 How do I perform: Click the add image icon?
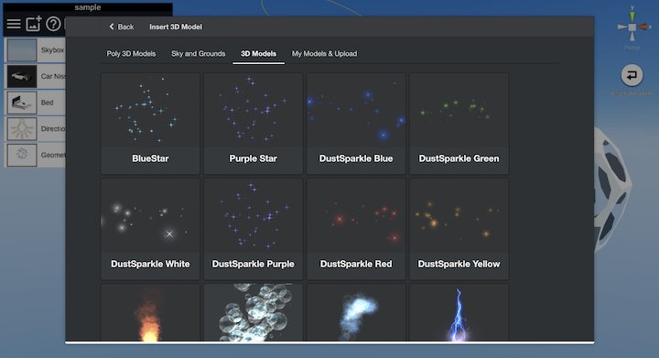pyautogui.click(x=34, y=24)
